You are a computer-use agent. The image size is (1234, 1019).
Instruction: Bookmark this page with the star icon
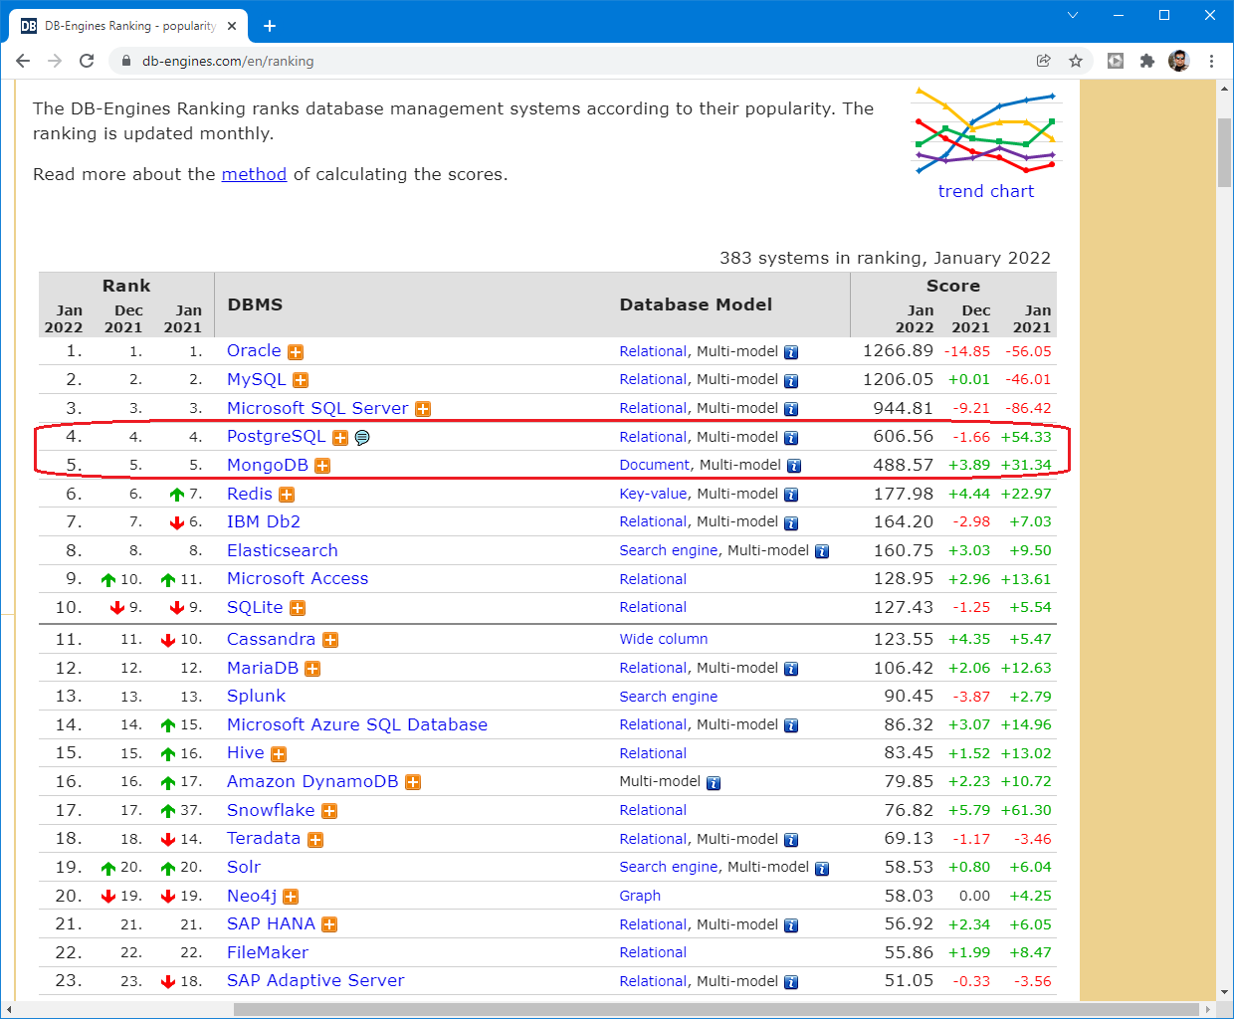click(1076, 61)
